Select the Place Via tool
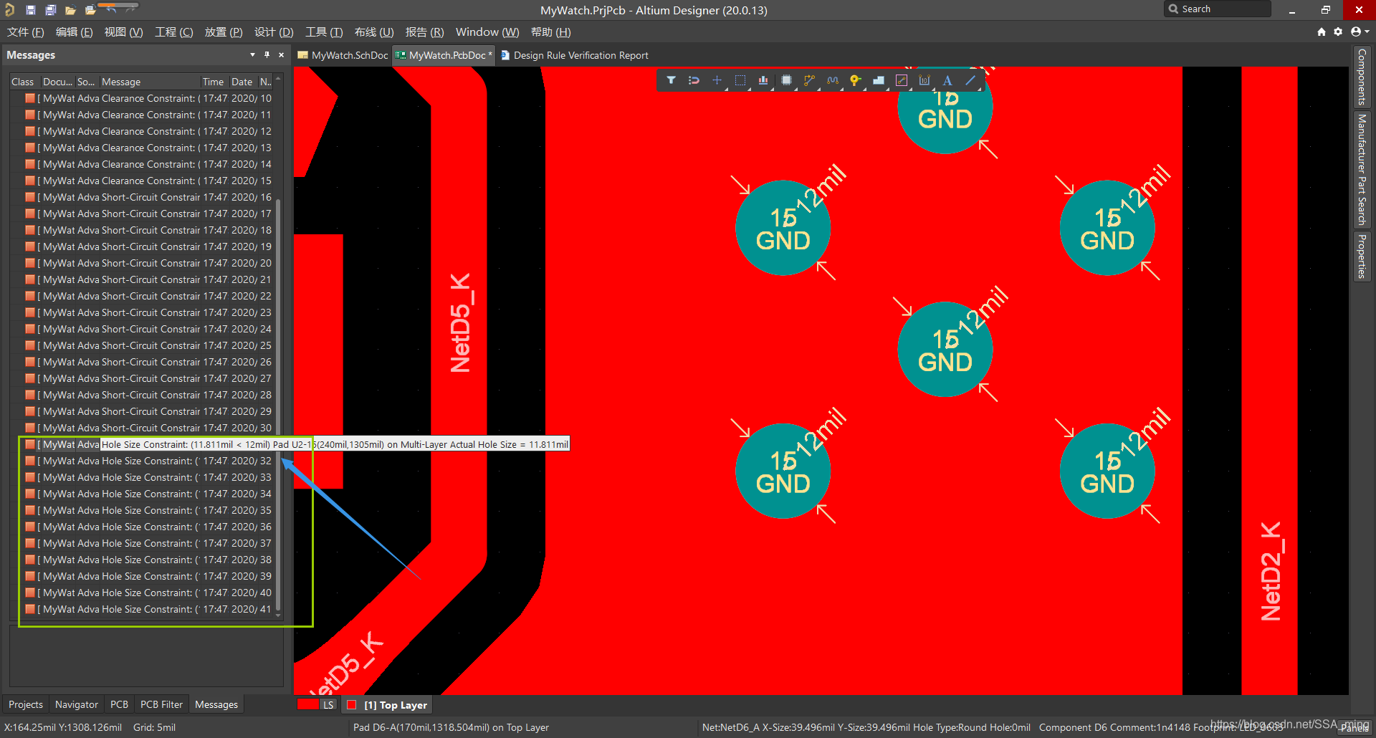This screenshot has width=1376, height=738. click(x=855, y=80)
